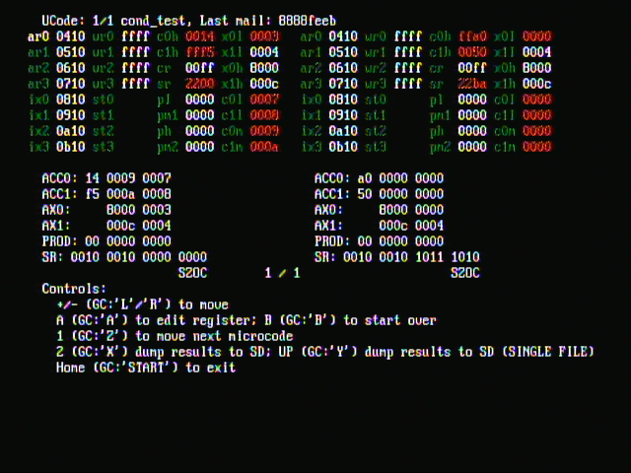
Task: Click the left ACC0 readout line
Action: tap(106, 178)
